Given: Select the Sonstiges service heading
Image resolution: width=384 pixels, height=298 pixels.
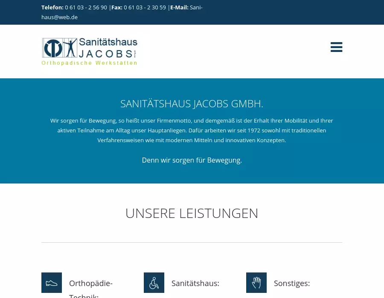Looking at the screenshot, I should pos(292,284).
